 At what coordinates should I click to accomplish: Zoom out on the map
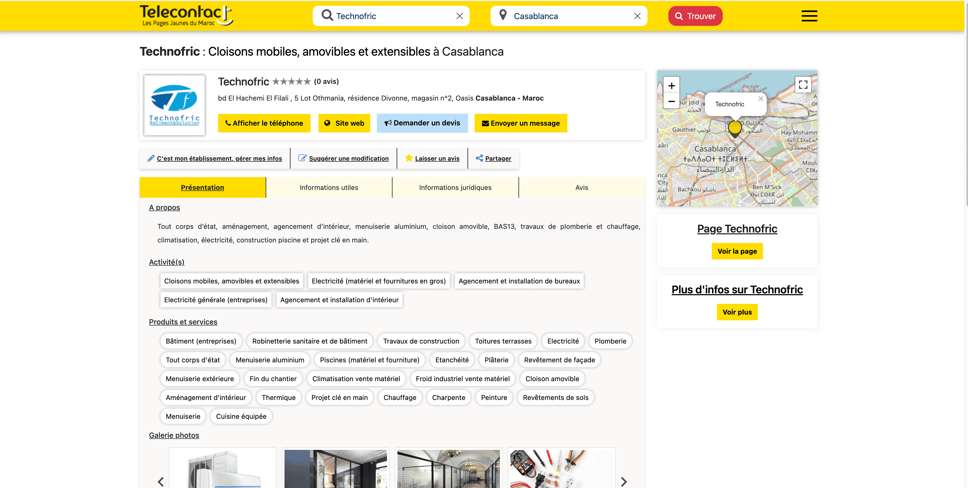(671, 101)
